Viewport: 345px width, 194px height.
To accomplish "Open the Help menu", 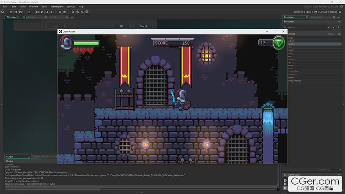I will click(81, 7).
